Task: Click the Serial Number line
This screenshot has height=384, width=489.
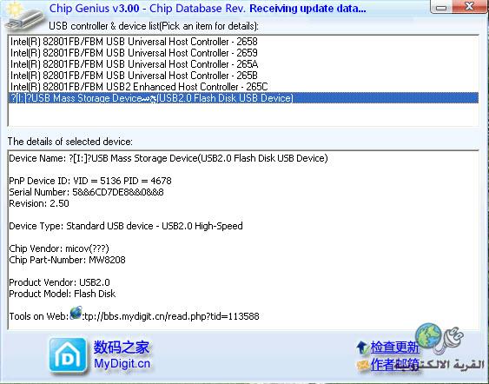Action: 86,192
